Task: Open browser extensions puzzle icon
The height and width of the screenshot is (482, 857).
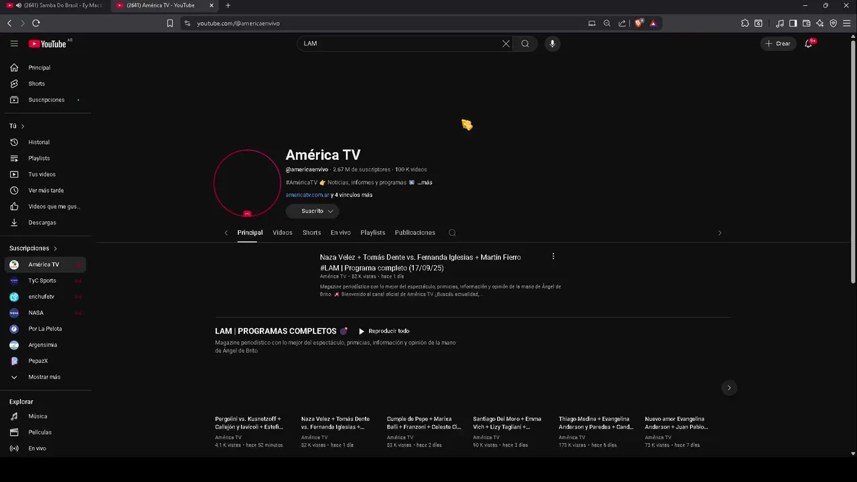Action: (x=745, y=23)
